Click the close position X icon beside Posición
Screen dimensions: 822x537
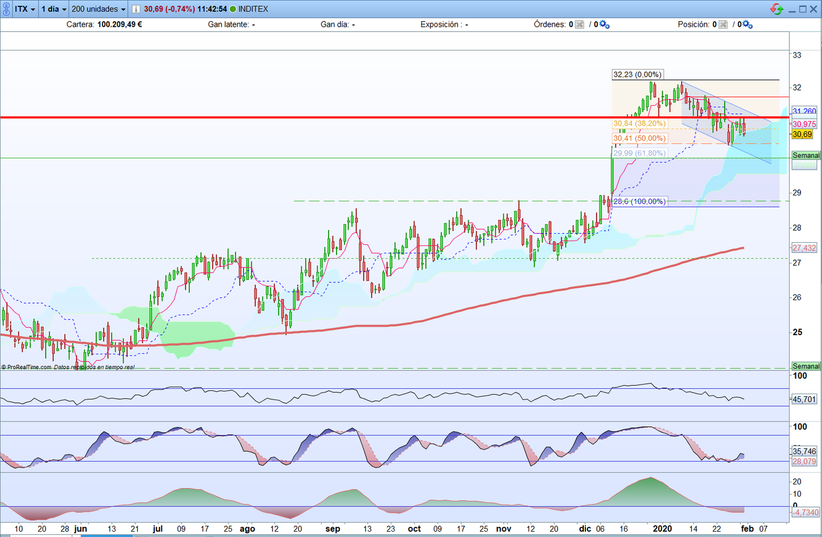click(723, 24)
